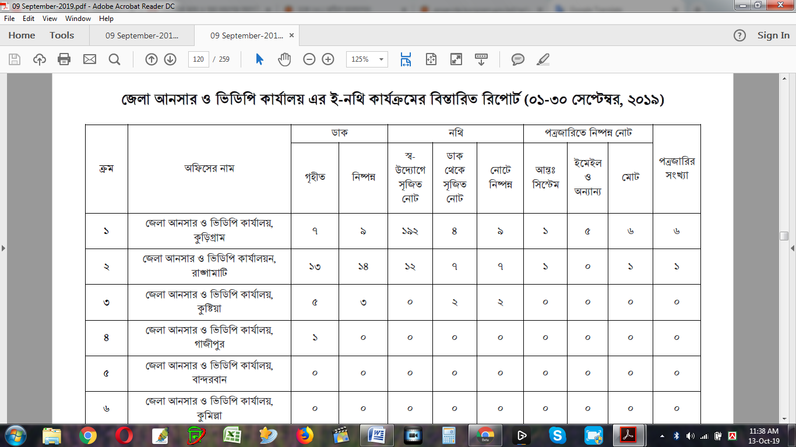The width and height of the screenshot is (796, 447).
Task: Click the Sign In button
Action: 773,36
